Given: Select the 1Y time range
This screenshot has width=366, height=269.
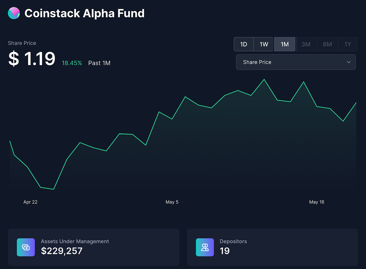Looking at the screenshot, I should [348, 44].
